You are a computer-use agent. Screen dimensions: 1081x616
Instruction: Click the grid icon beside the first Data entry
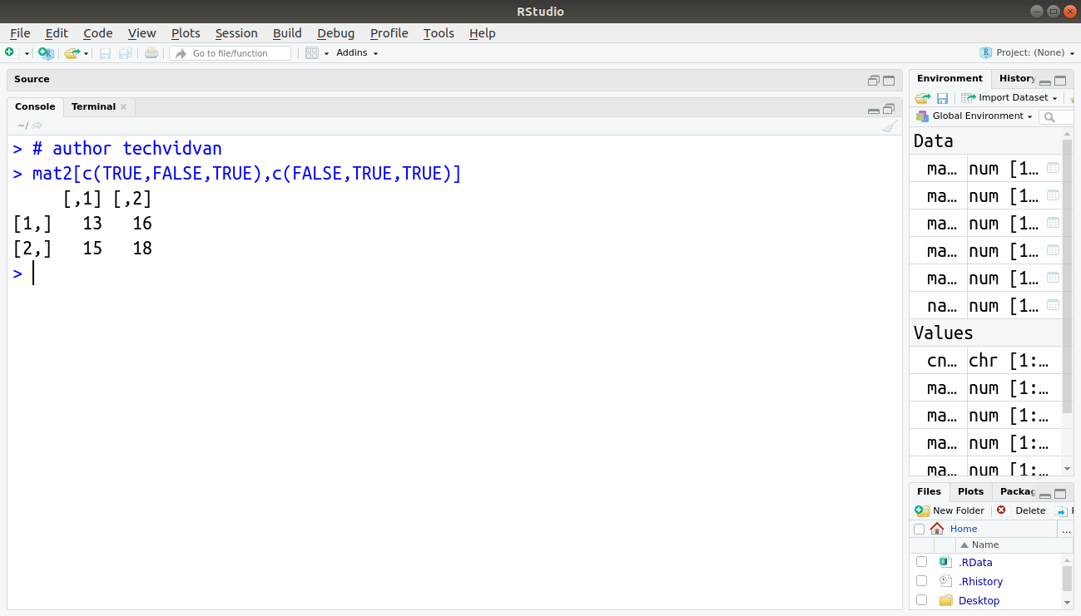pos(1053,168)
